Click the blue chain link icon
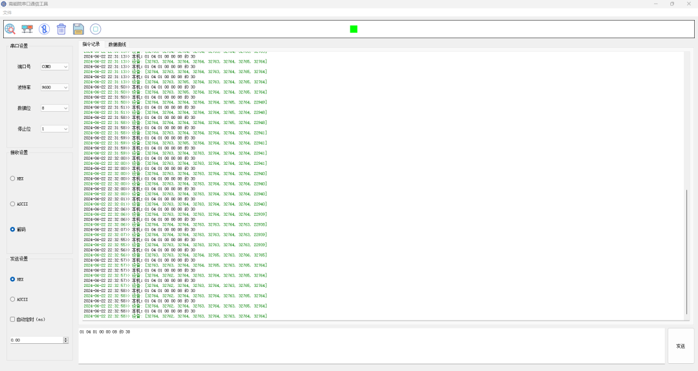Image resolution: width=698 pixels, height=371 pixels. pyautogui.click(x=44, y=29)
